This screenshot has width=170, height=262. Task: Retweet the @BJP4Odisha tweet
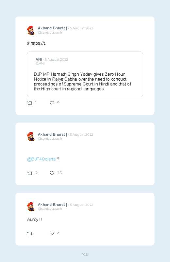30,173
